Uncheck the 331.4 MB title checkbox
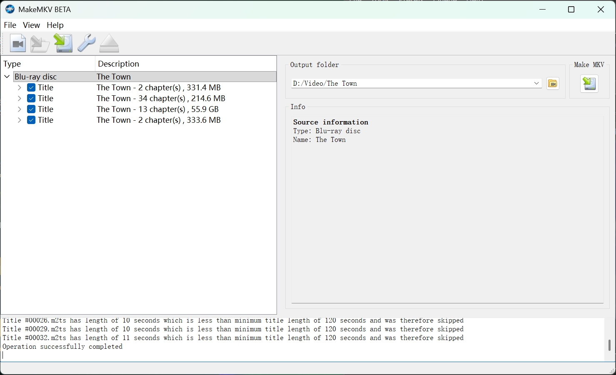The height and width of the screenshot is (375, 616). point(31,87)
